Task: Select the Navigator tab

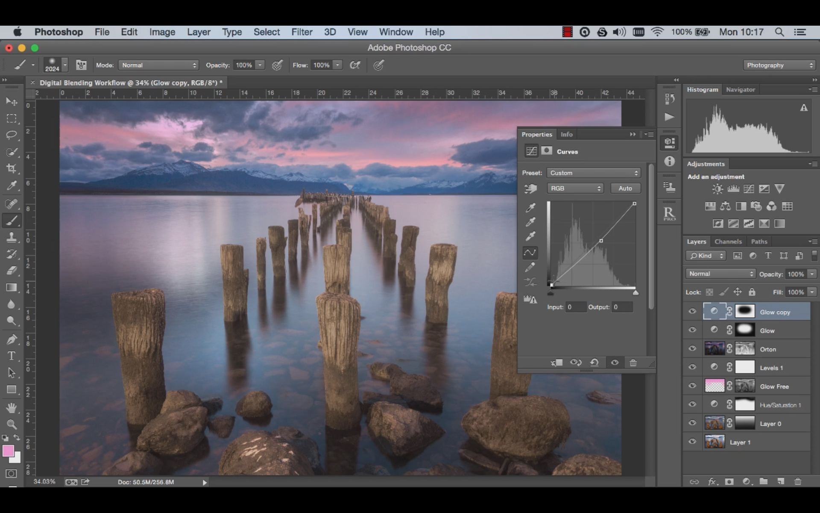Action: click(x=740, y=89)
